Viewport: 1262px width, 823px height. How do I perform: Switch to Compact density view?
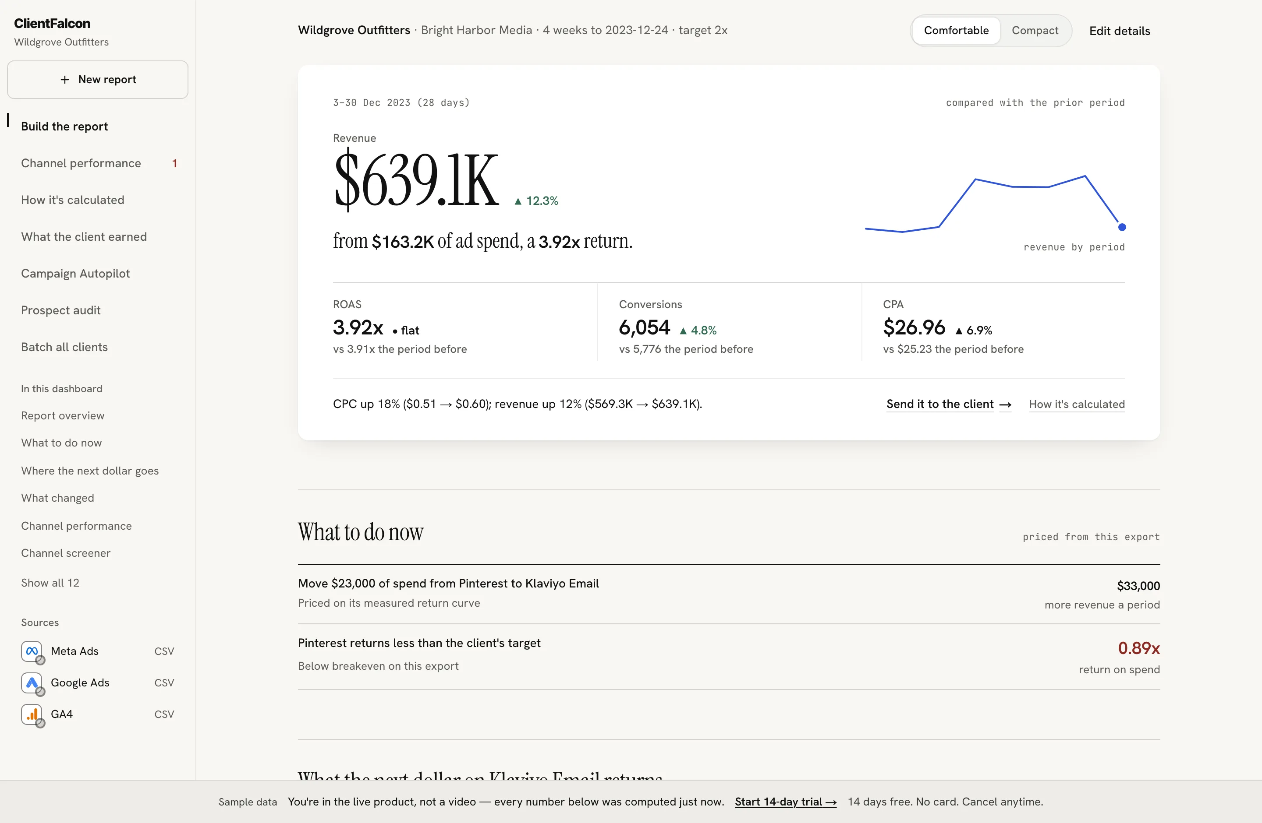[x=1035, y=30]
